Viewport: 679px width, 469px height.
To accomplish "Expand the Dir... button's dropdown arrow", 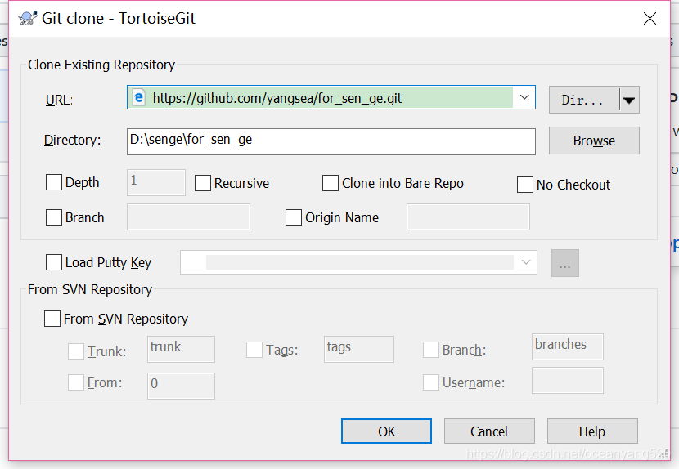I will click(629, 100).
